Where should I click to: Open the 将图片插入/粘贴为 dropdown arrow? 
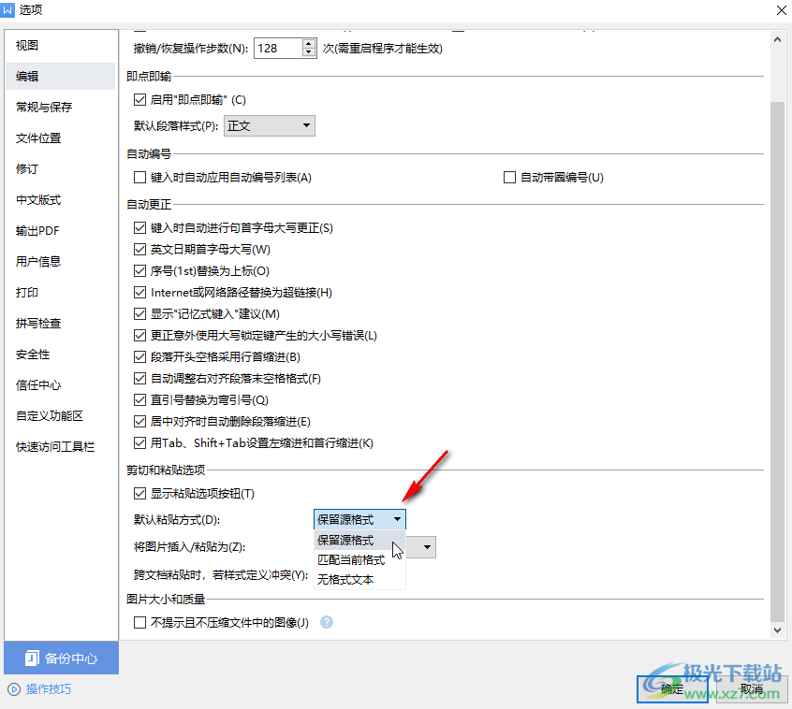click(x=427, y=547)
